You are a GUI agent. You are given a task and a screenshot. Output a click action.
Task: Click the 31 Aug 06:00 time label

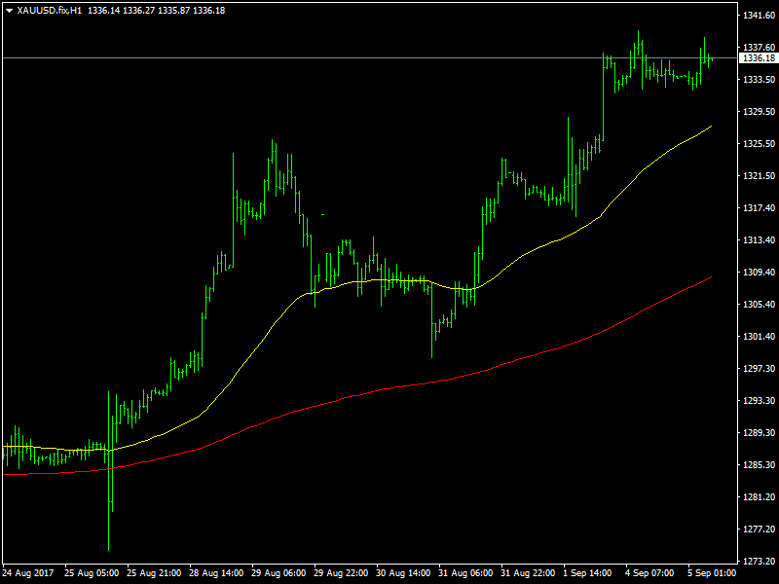point(465,573)
